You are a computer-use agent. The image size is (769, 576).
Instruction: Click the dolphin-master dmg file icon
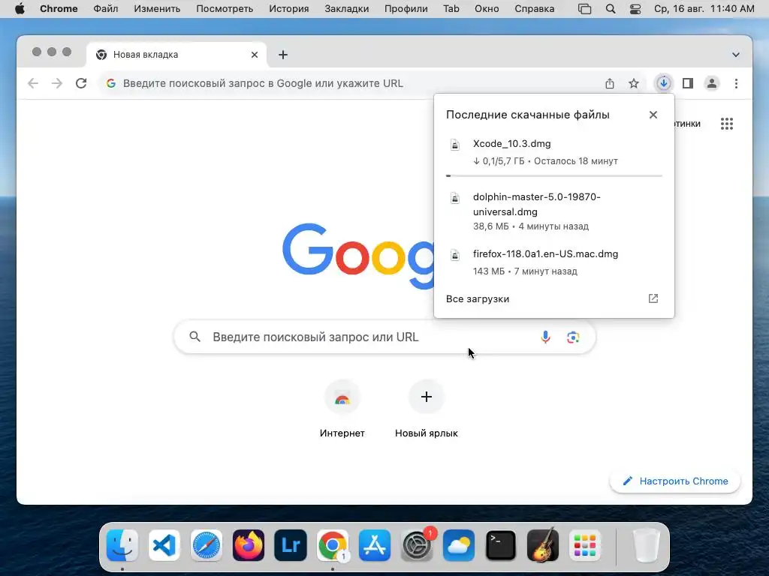(455, 198)
